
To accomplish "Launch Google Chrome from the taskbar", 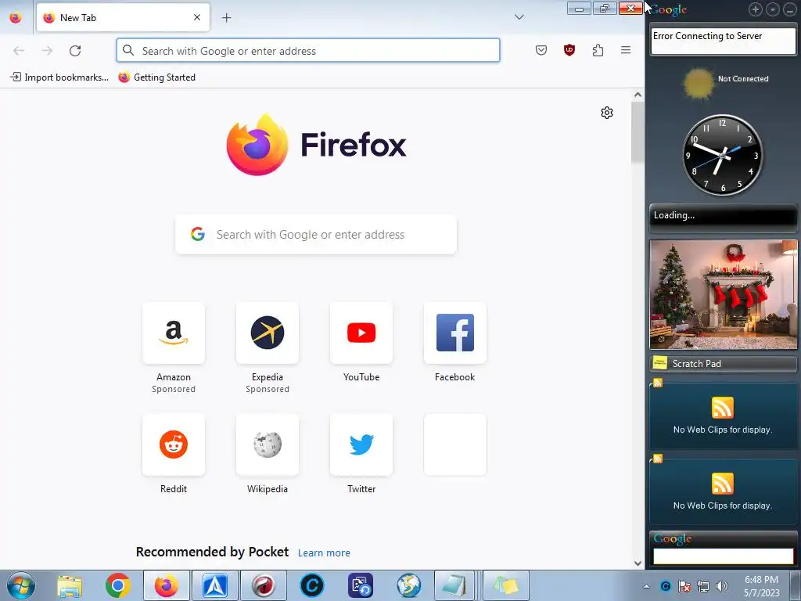I will click(118, 585).
